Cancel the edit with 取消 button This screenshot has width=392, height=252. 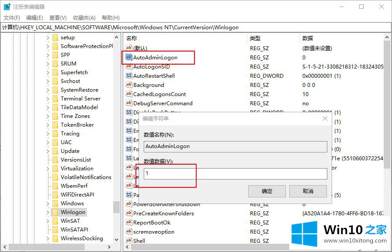point(308,191)
